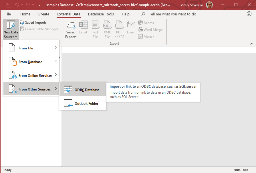Open the From Database submenu

31,62
